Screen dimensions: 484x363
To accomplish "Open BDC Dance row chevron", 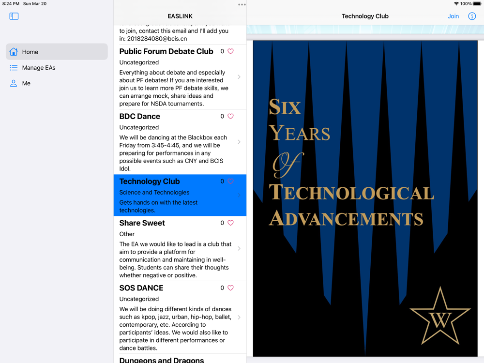I will coord(239,142).
